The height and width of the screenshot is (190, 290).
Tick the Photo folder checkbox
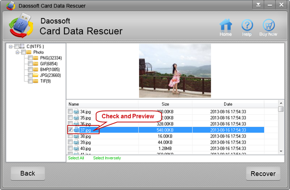coord(24,52)
